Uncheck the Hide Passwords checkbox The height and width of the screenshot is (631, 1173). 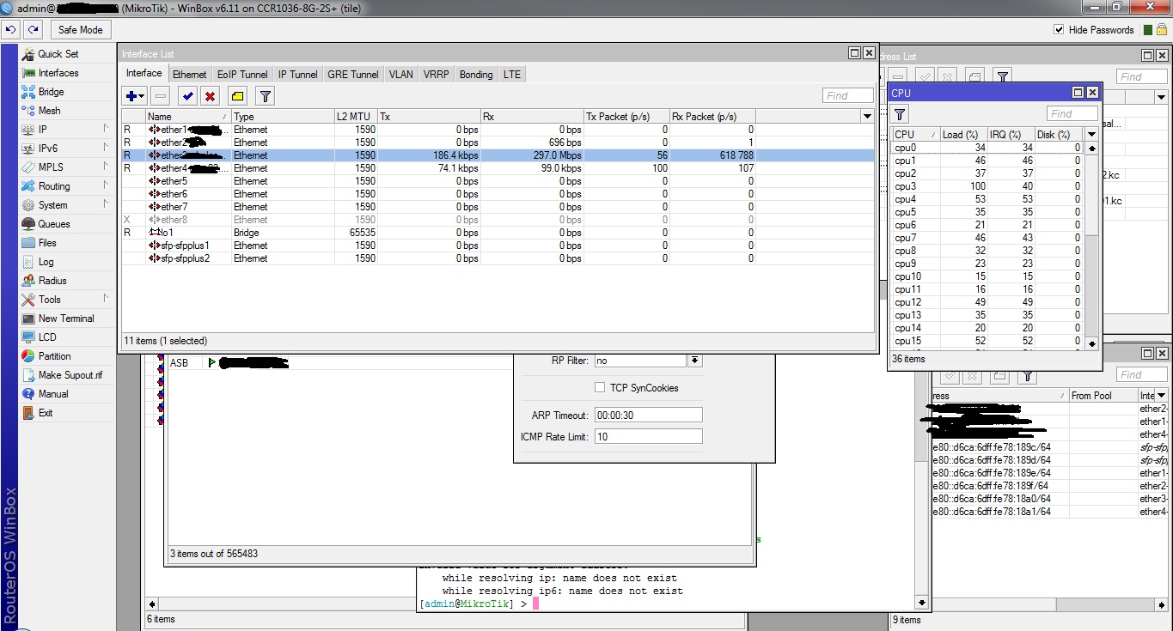[x=1060, y=28]
